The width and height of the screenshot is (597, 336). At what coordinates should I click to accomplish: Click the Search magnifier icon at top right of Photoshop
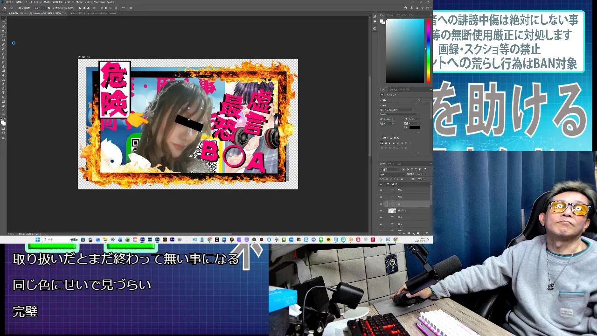(x=417, y=8)
